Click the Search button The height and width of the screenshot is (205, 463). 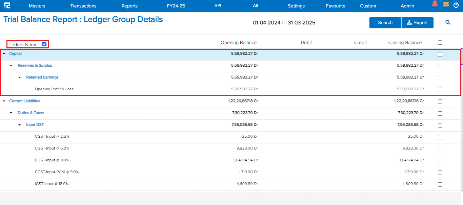[x=385, y=22]
